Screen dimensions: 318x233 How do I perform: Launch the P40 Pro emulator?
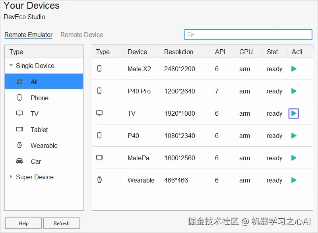click(x=294, y=91)
